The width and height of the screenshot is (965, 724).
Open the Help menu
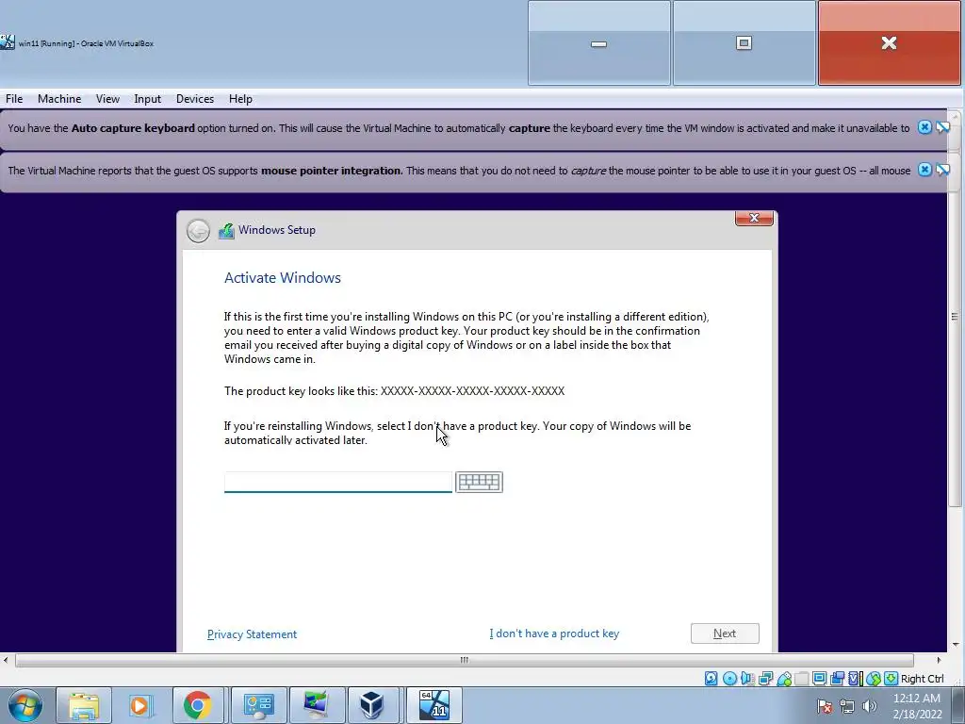[x=240, y=98]
